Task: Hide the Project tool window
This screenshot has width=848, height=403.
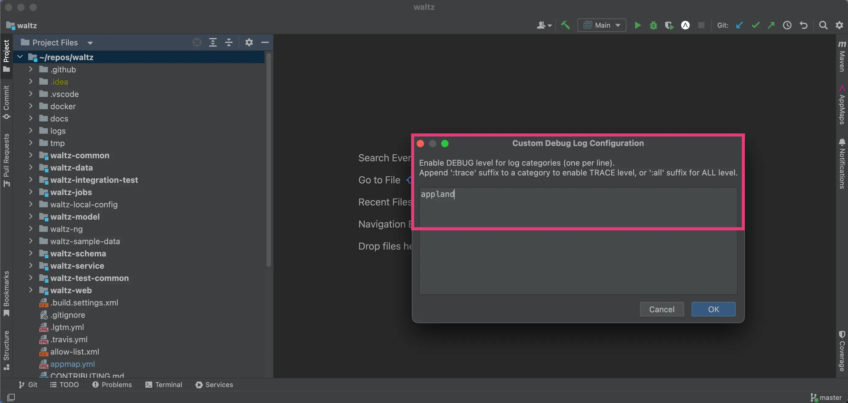Action: 265,42
